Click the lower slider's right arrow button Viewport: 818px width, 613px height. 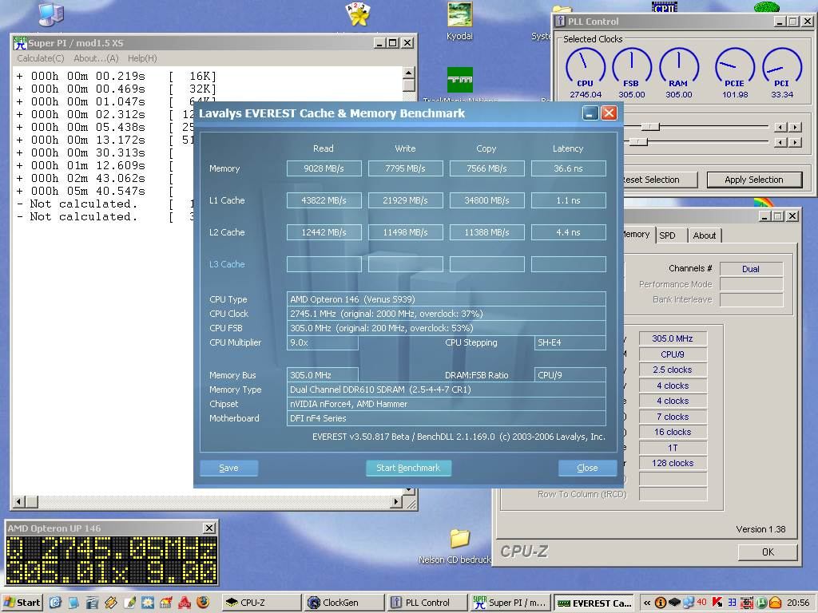795,142
